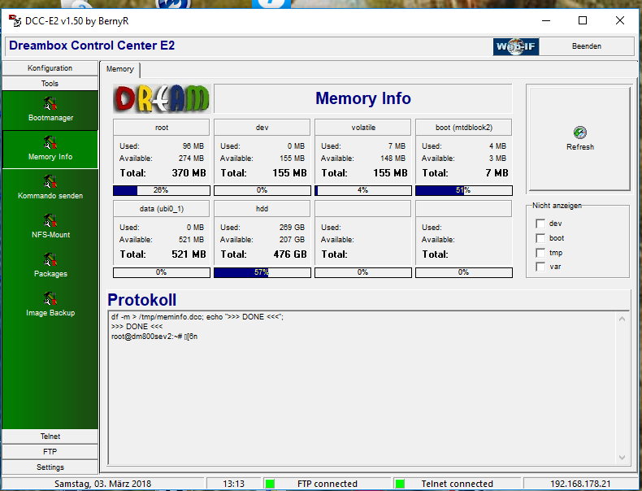Expand the FTP section

pyautogui.click(x=50, y=452)
